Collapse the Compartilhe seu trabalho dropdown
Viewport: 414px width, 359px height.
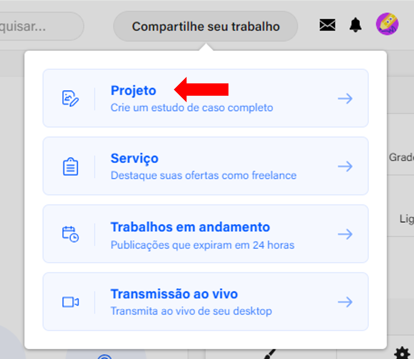(206, 27)
